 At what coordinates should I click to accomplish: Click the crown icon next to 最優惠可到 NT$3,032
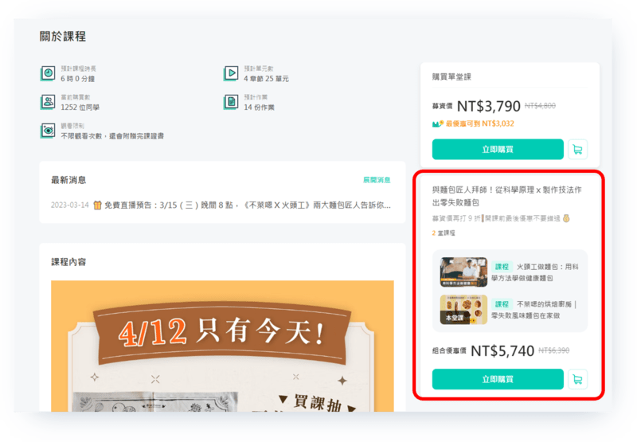(x=437, y=123)
